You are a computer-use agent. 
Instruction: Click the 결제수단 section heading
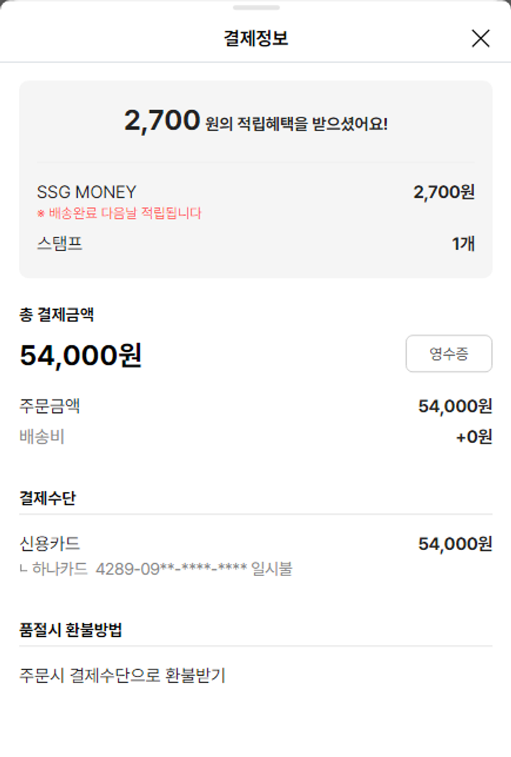click(47, 498)
